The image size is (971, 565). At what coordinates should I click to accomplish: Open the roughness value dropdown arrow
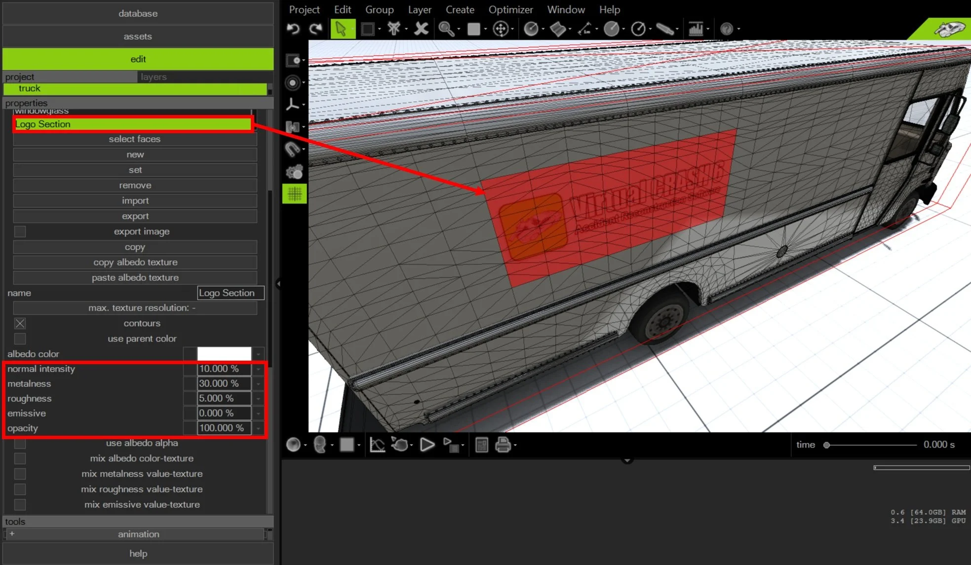click(258, 399)
